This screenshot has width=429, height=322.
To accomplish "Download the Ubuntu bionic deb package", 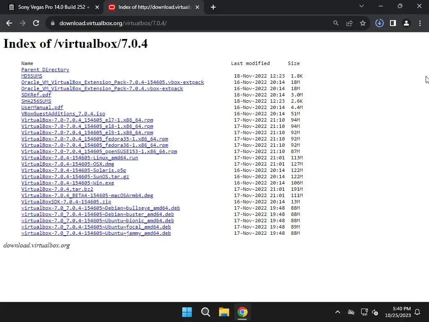I will pyautogui.click(x=98, y=221).
